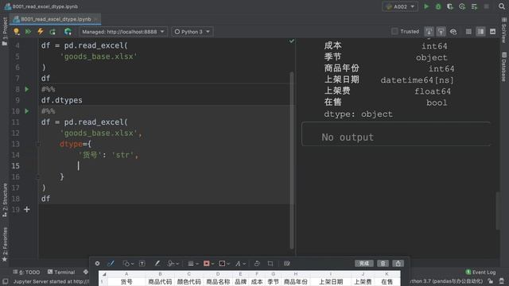Select the crop tool in markup toolbar
This screenshot has height=286, width=509.
coord(270,264)
